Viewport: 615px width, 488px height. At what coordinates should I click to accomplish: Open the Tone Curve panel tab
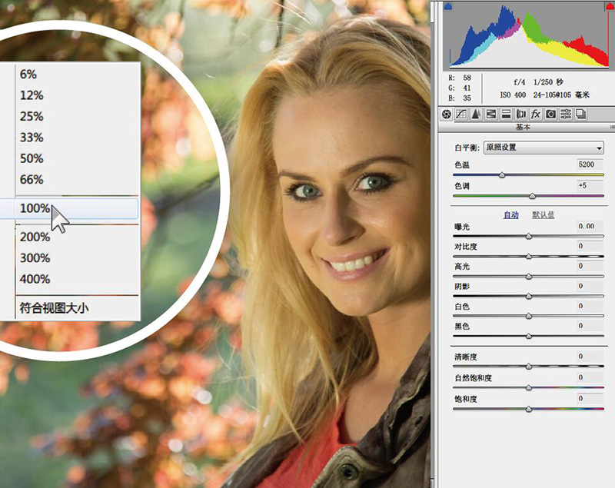pyautogui.click(x=461, y=114)
